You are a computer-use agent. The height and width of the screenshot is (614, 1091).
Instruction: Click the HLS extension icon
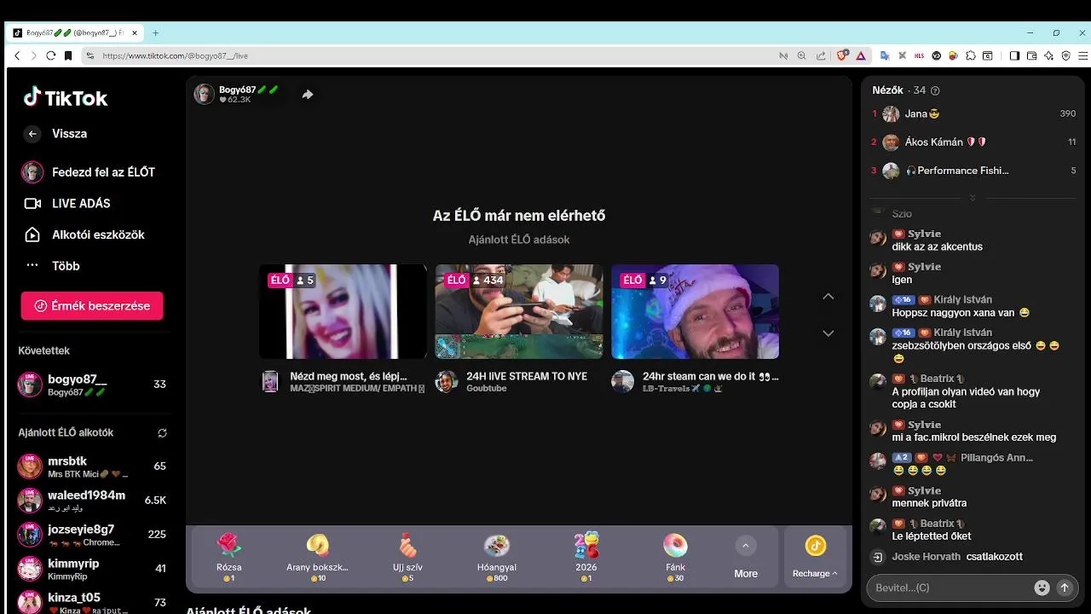pyautogui.click(x=919, y=55)
